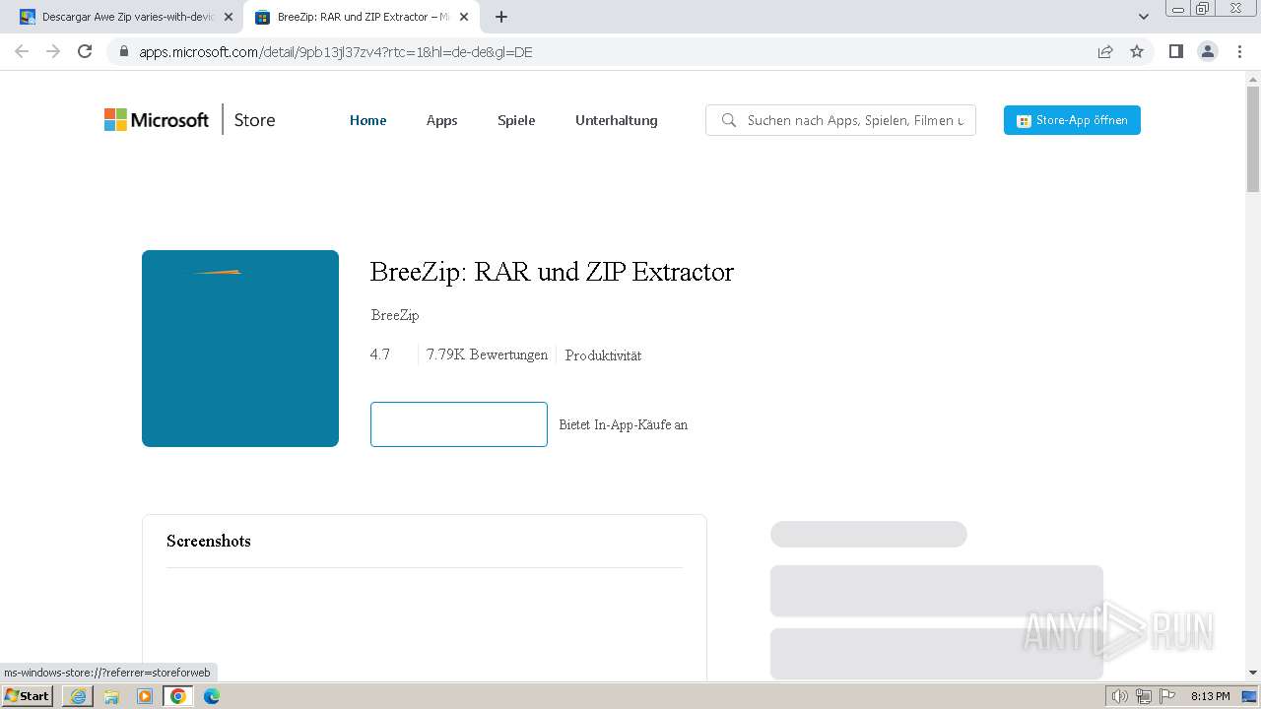
Task: Click the empty install button beside In-App-Käufe
Action: 459,424
